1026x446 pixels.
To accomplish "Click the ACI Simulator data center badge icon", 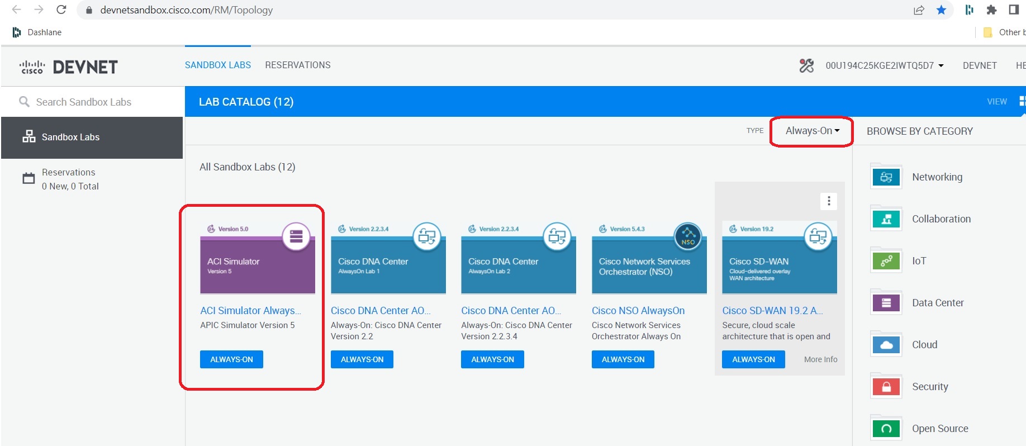I will [x=296, y=236].
